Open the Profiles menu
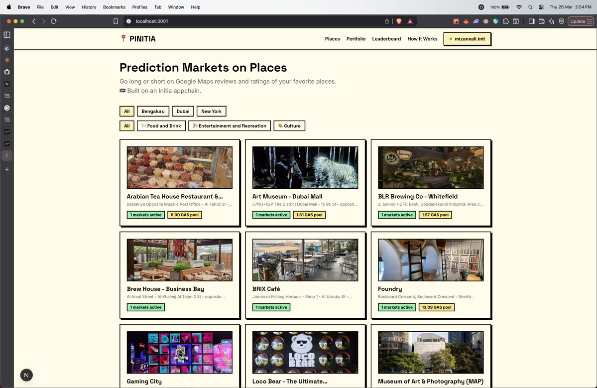The width and height of the screenshot is (597, 388). 140,7
